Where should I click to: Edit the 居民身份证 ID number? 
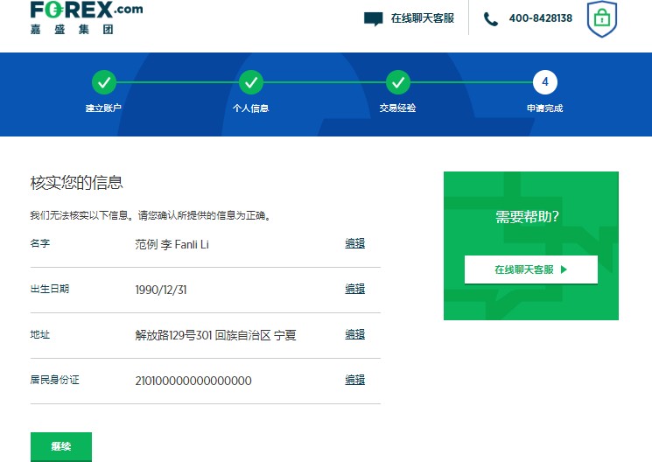pos(354,381)
